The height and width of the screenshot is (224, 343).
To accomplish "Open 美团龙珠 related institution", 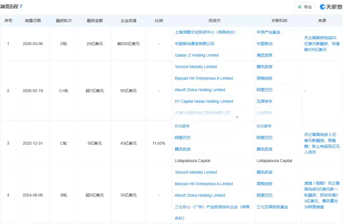I will point(264,55).
